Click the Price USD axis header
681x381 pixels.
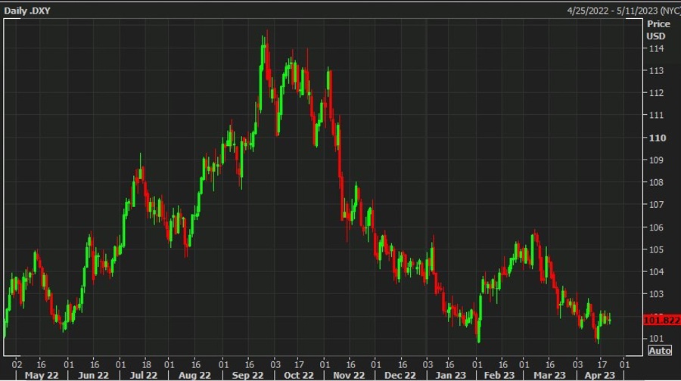[x=658, y=29]
